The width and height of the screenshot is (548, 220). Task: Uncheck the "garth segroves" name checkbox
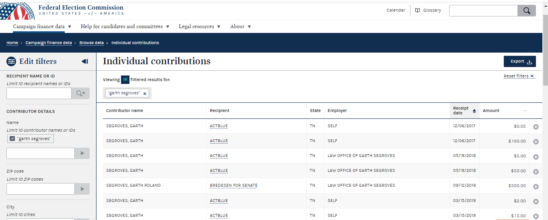click(x=12, y=139)
